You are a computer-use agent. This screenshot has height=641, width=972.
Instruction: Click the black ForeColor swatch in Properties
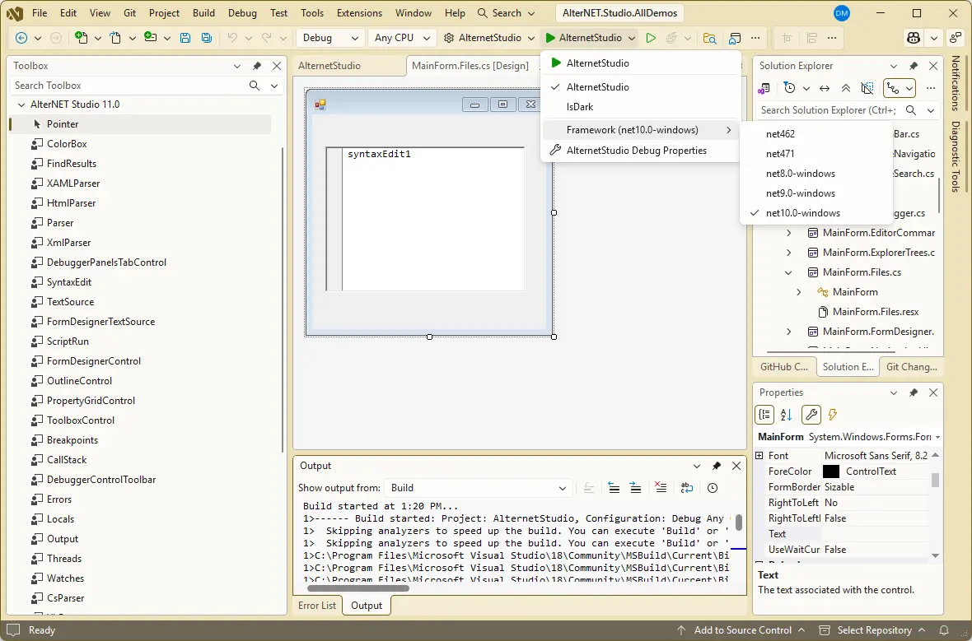pyautogui.click(x=830, y=472)
